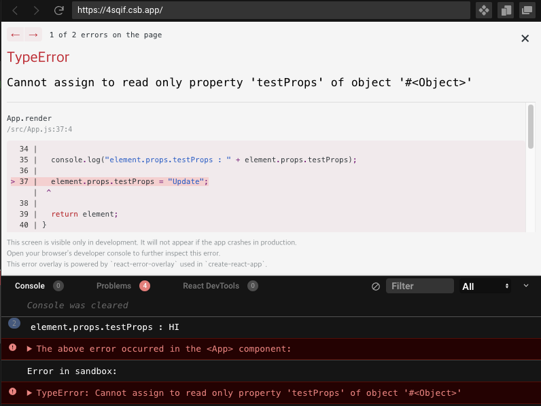Click the TypeError heading text
The height and width of the screenshot is (406, 541).
38,57
